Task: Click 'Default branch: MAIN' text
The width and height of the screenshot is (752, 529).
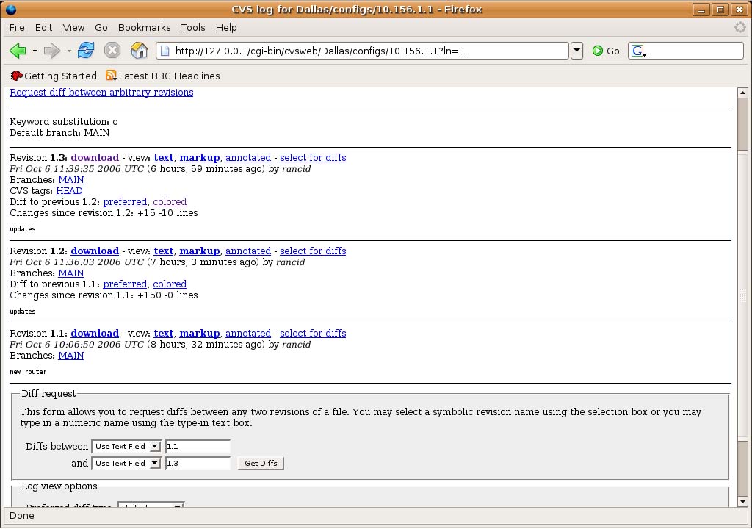Action: click(59, 132)
